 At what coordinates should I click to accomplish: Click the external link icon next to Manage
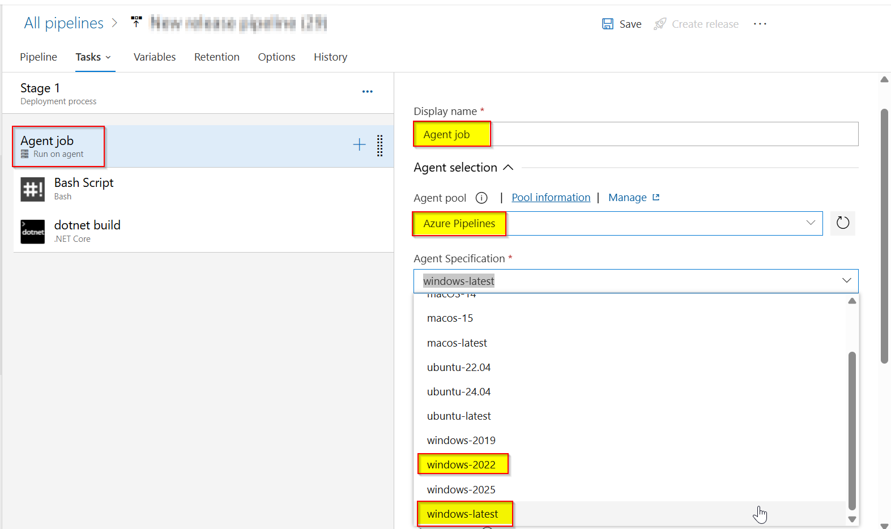point(656,197)
